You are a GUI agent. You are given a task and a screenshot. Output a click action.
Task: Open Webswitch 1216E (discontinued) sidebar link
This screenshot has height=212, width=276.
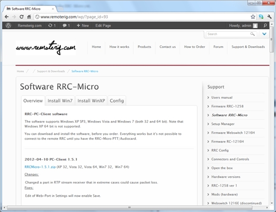pyautogui.click(x=236, y=203)
